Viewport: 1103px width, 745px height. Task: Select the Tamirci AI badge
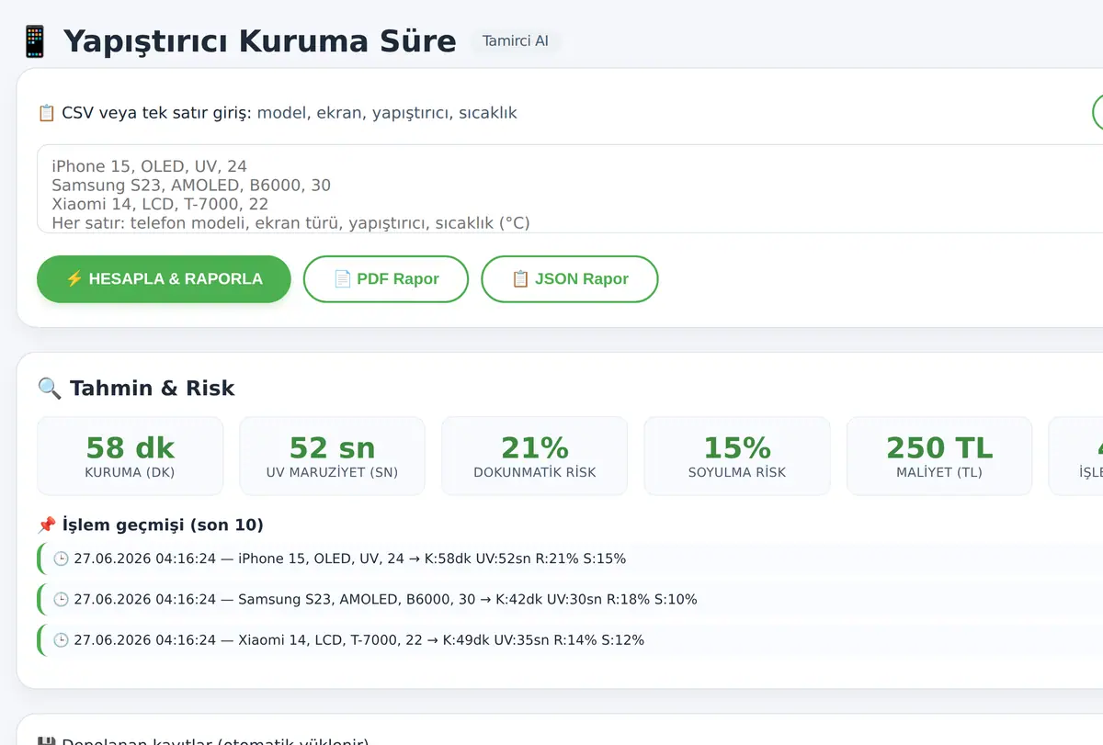click(516, 41)
